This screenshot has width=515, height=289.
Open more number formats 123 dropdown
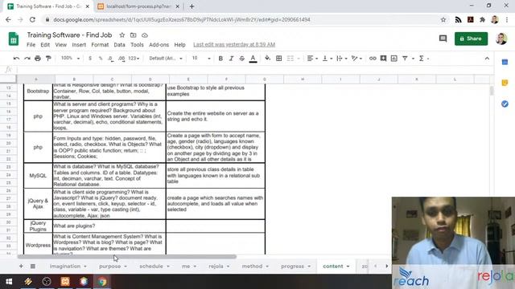point(134,59)
